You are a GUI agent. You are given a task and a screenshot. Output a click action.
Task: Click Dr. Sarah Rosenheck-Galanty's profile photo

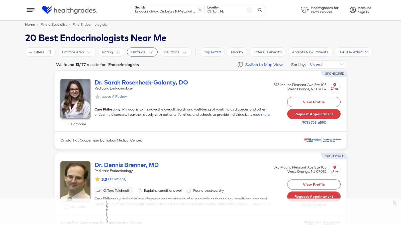point(75,98)
